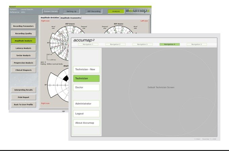This screenshot has width=229, height=151.
Task: Click 'Default Technician Screen' text
Action: coord(161,87)
